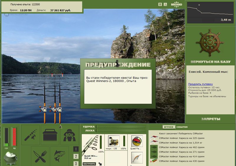Viewport: 236px width, 166px height.
Task: Click the colorful lure icon beside 430 грамм
Action: [x=154, y=161]
